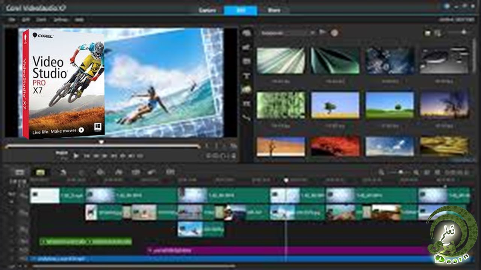Select the green foliage background thumbnail
The width and height of the screenshot is (481, 270).
tap(281, 105)
